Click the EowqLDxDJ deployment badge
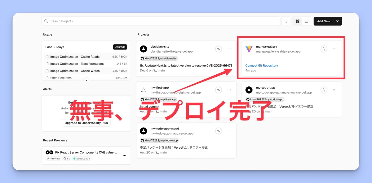Viewport: 372px width, 183px height. pos(82,159)
